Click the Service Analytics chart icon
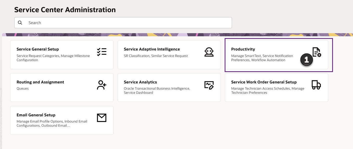This screenshot has width=353, height=149. [x=209, y=85]
